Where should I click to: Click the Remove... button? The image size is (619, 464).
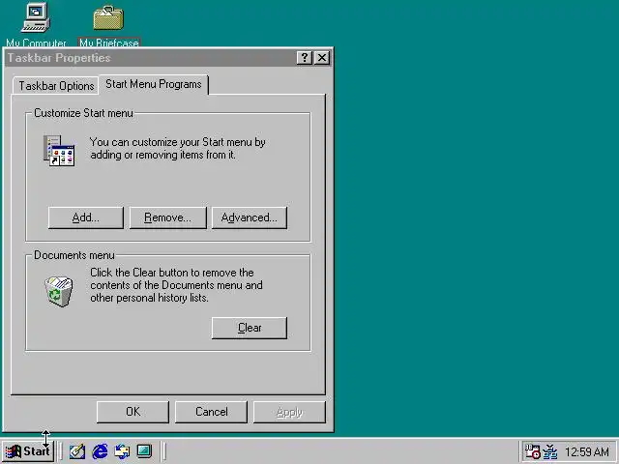pos(167,217)
